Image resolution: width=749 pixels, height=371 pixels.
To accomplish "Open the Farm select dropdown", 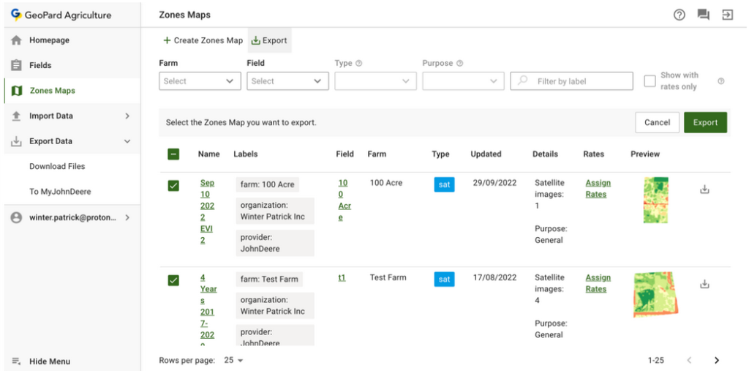I will click(x=200, y=81).
